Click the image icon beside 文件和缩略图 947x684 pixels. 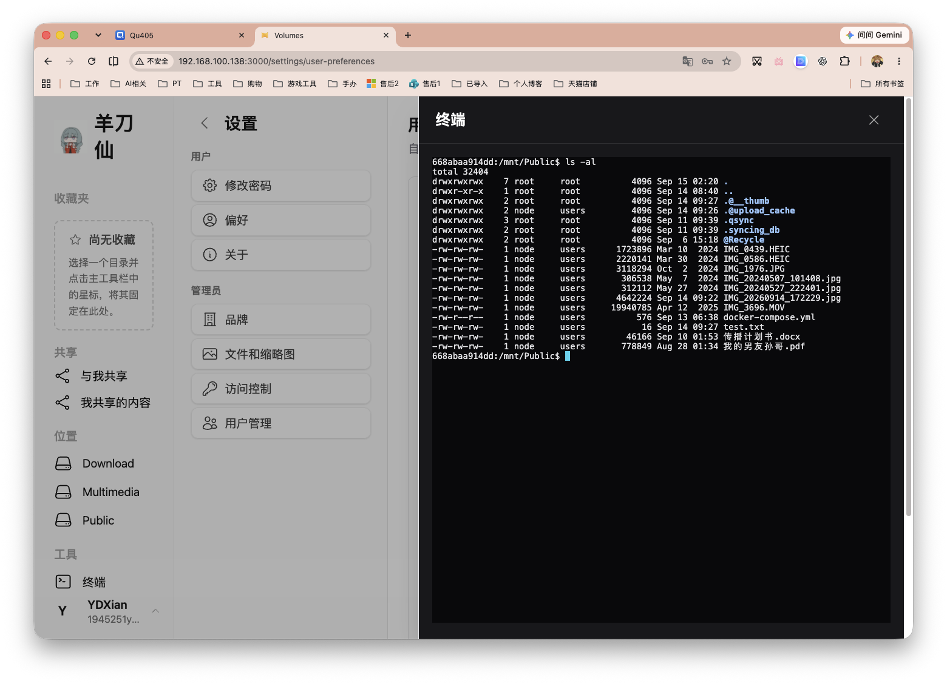(x=210, y=354)
